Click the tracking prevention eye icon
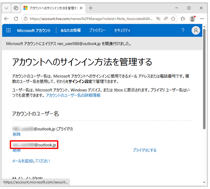 point(158,18)
